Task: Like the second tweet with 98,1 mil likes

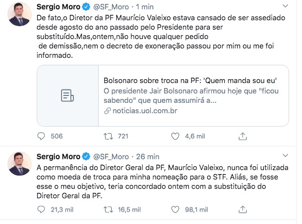Action: pos(175,211)
